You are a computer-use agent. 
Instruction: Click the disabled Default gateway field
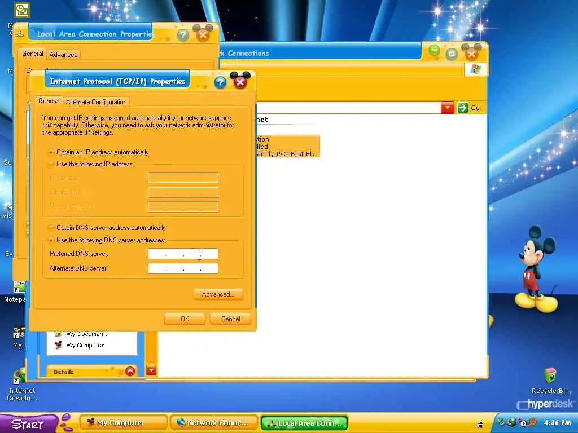(x=183, y=207)
